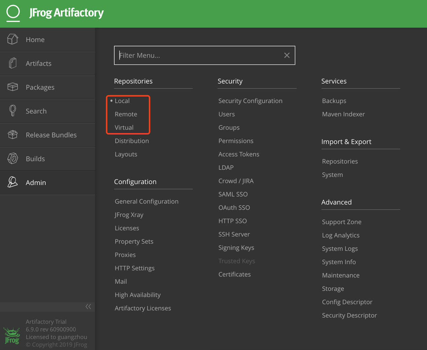The height and width of the screenshot is (350, 427).
Task: Click the Artifacts icon in sidebar
Action: click(x=13, y=63)
